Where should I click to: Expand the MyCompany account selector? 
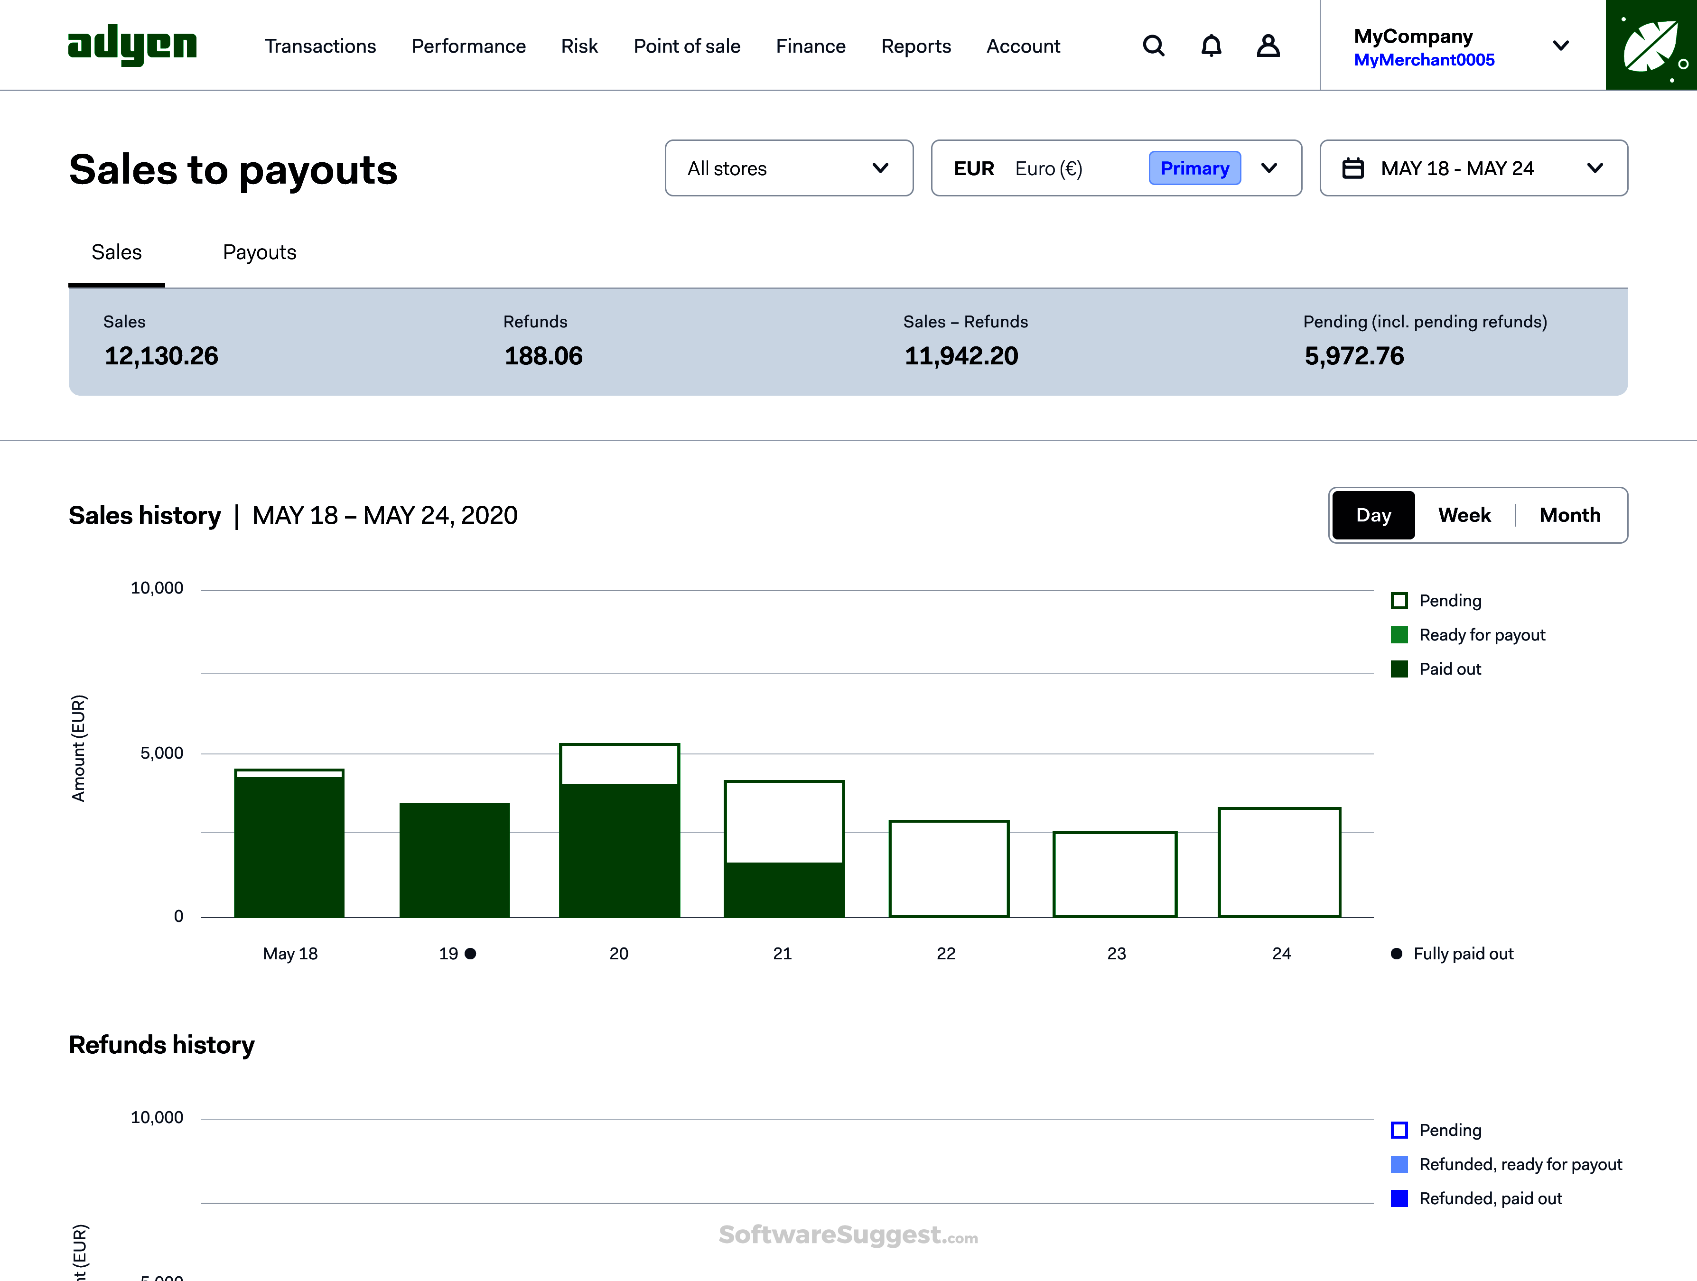click(1561, 45)
